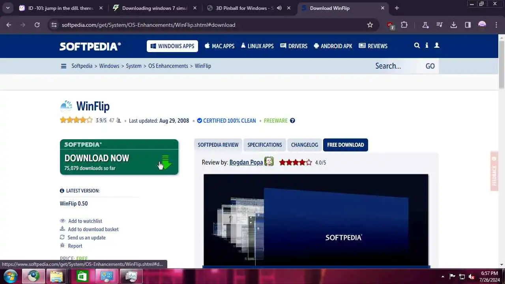Switch to the ID -101 browser tab

click(x=61, y=8)
